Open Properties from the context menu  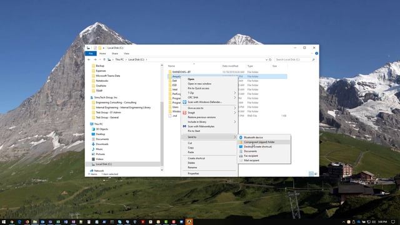[209, 174]
